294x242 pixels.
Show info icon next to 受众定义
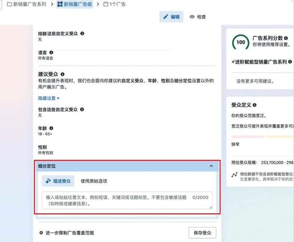[x=254, y=105]
